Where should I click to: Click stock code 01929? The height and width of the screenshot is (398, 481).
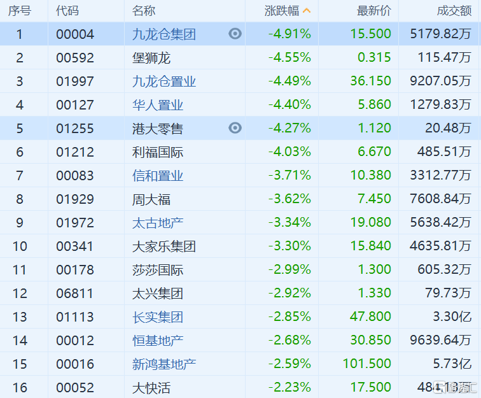pos(75,199)
